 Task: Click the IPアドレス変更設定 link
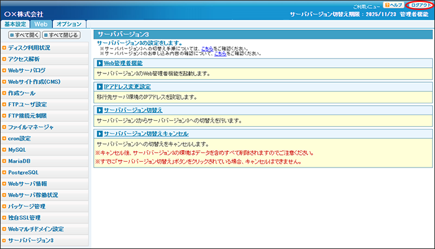[x=127, y=87]
